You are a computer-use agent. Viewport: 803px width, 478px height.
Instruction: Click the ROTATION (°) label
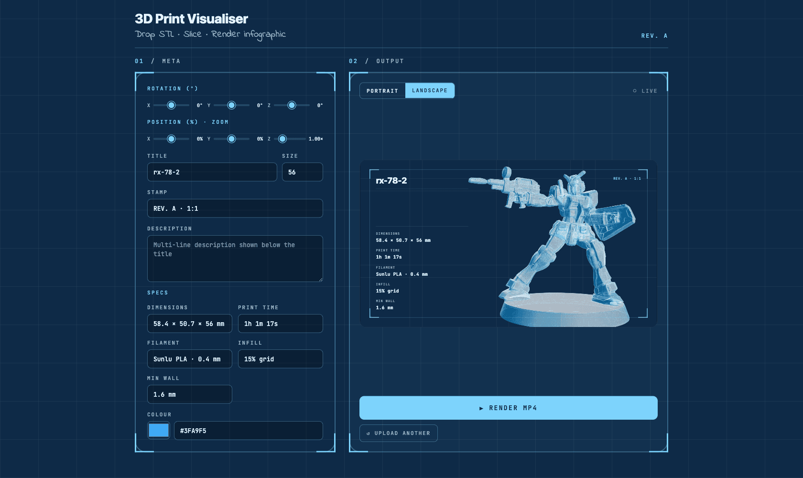coord(173,88)
